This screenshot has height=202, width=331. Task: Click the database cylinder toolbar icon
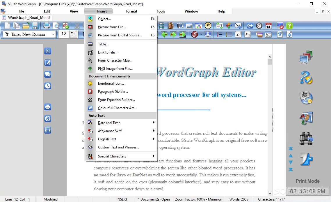point(161,26)
